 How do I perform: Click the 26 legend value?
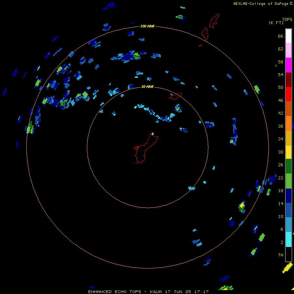(x=281, y=165)
